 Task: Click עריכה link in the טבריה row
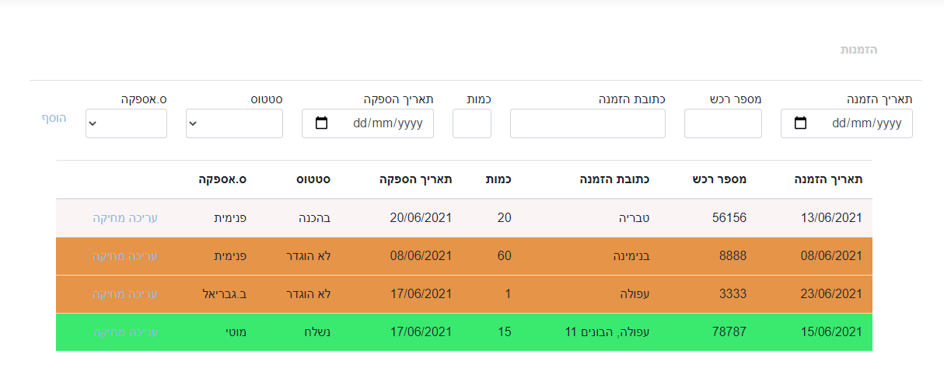[143, 218]
